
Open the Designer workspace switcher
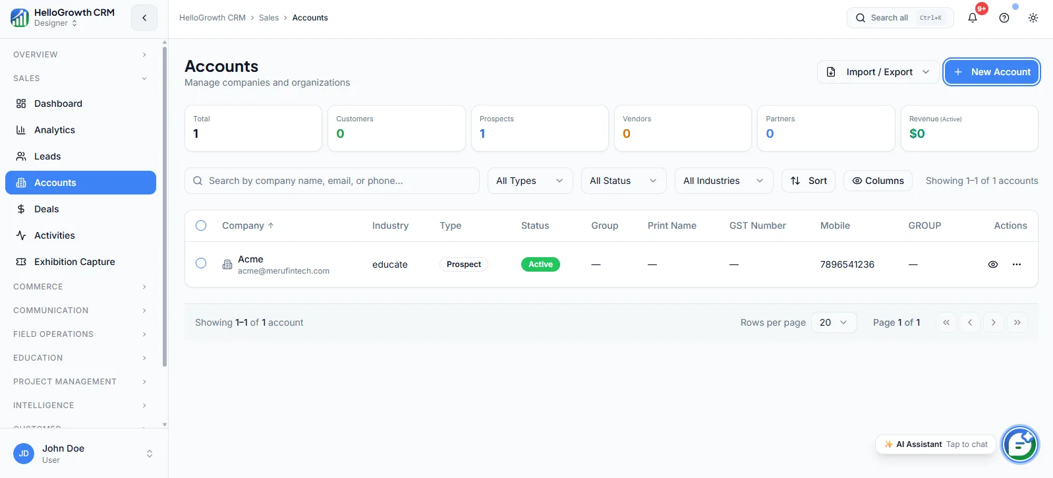click(55, 23)
